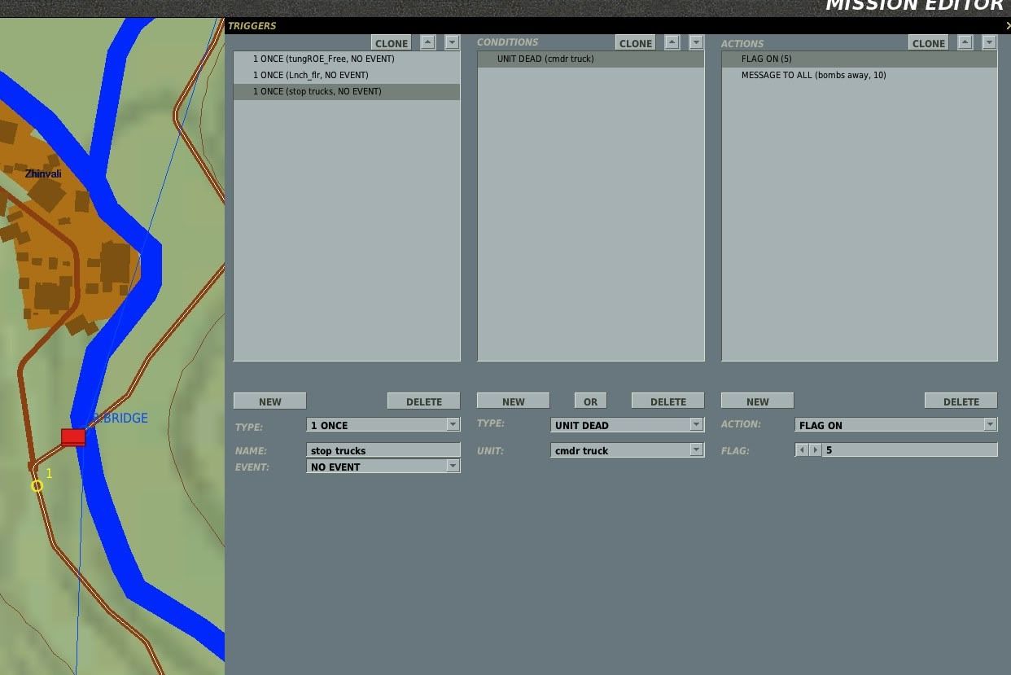Clone the selected condition
Image resolution: width=1011 pixels, height=675 pixels.
636,43
